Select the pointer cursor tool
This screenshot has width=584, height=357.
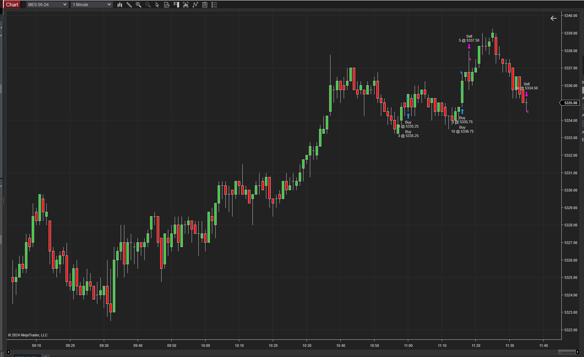coord(157,4)
